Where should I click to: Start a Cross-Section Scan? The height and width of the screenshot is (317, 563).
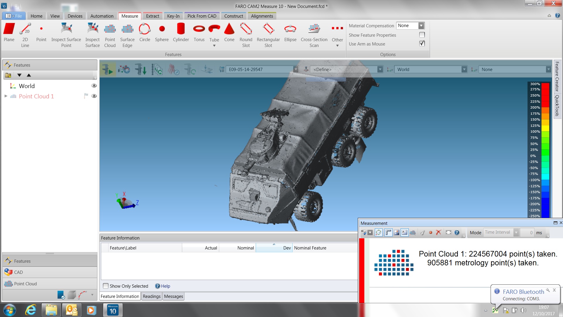pyautogui.click(x=314, y=35)
